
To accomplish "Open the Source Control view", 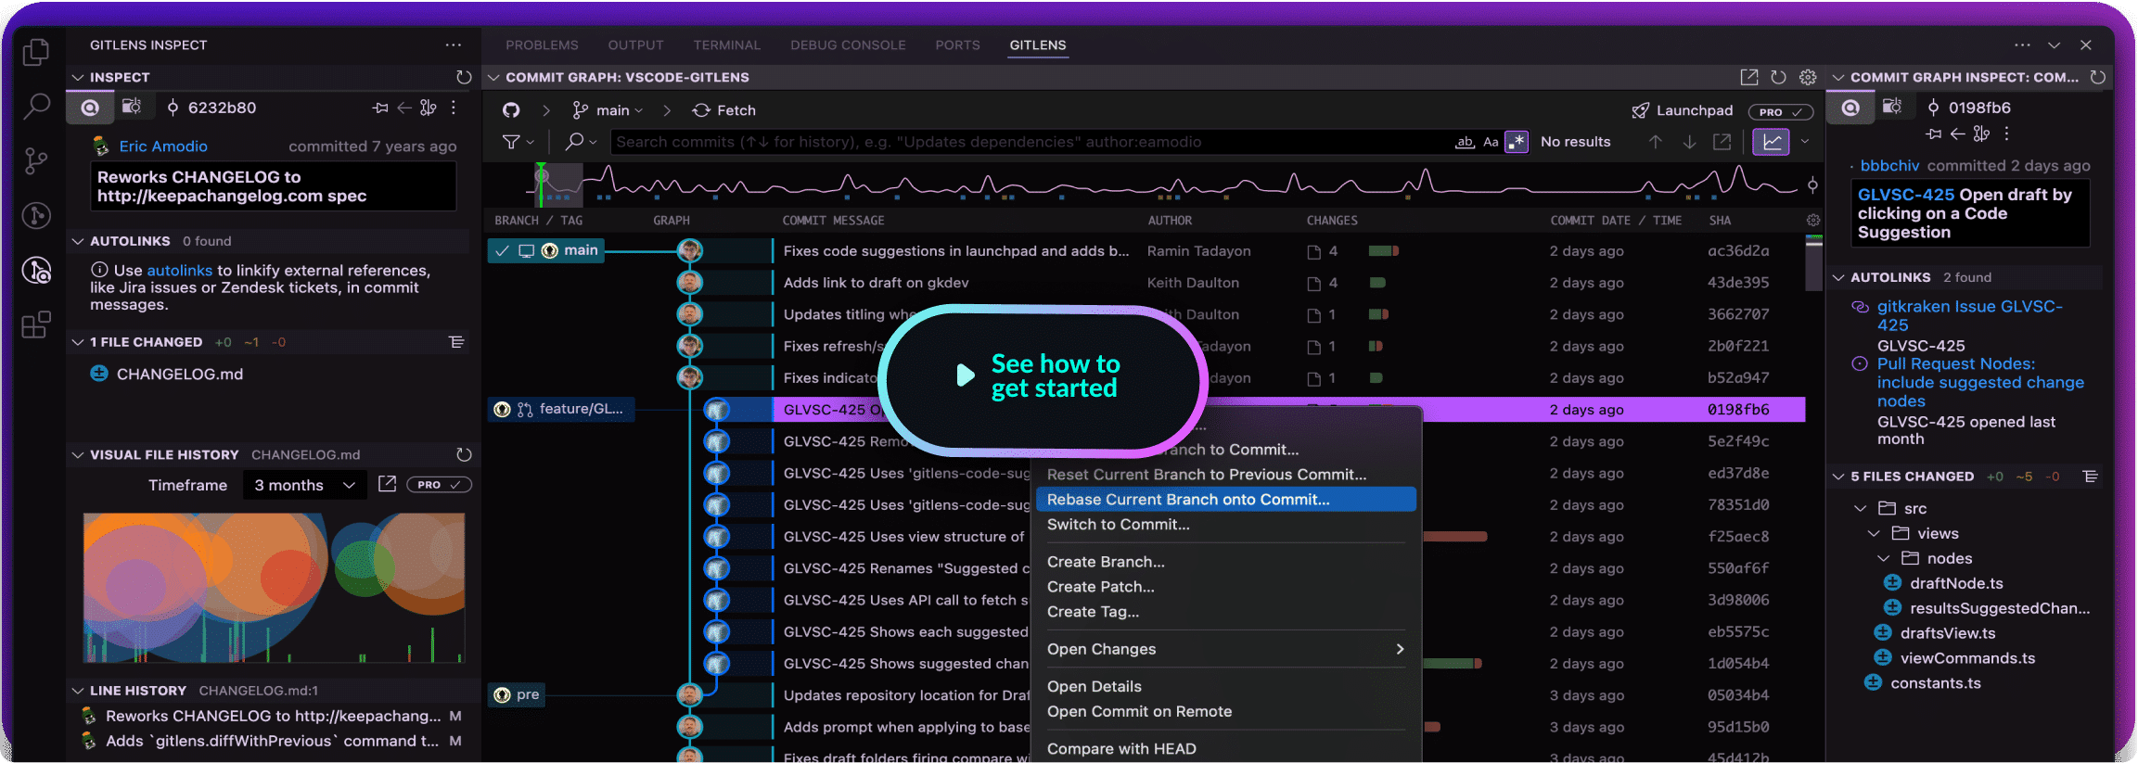I will 36,161.
